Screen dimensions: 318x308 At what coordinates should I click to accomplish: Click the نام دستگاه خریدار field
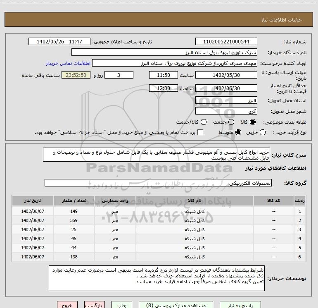point(164,52)
